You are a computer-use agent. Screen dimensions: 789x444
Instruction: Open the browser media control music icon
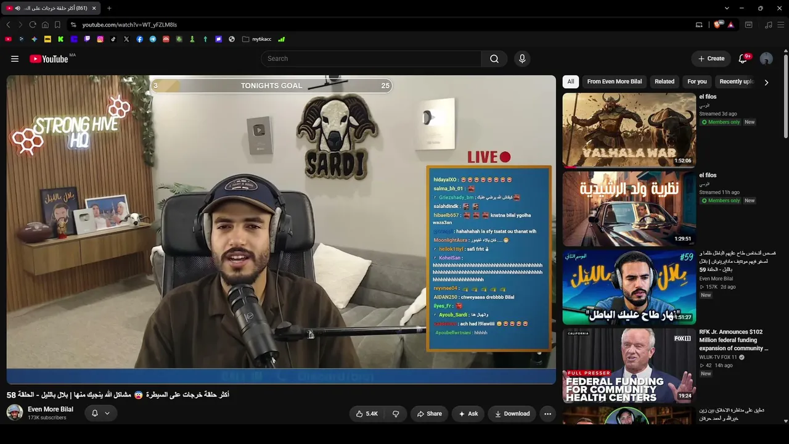coord(768,25)
